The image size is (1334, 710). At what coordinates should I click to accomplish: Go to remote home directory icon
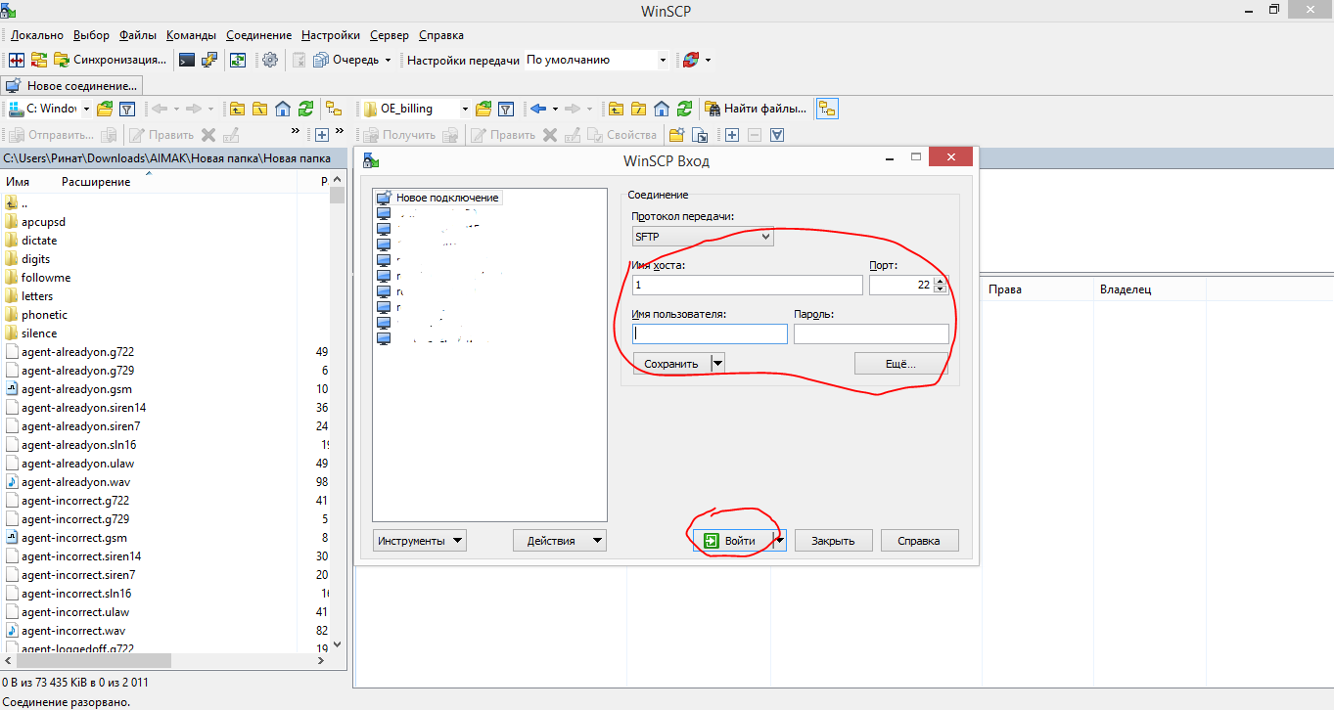[x=662, y=109]
